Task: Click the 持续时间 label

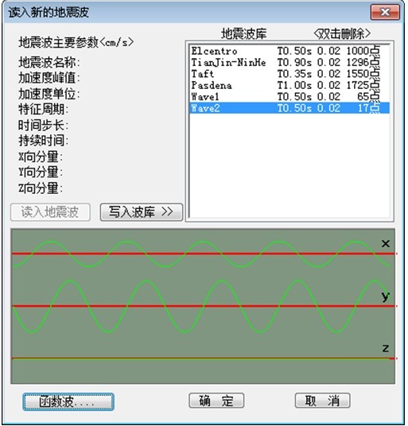Action: [43, 141]
